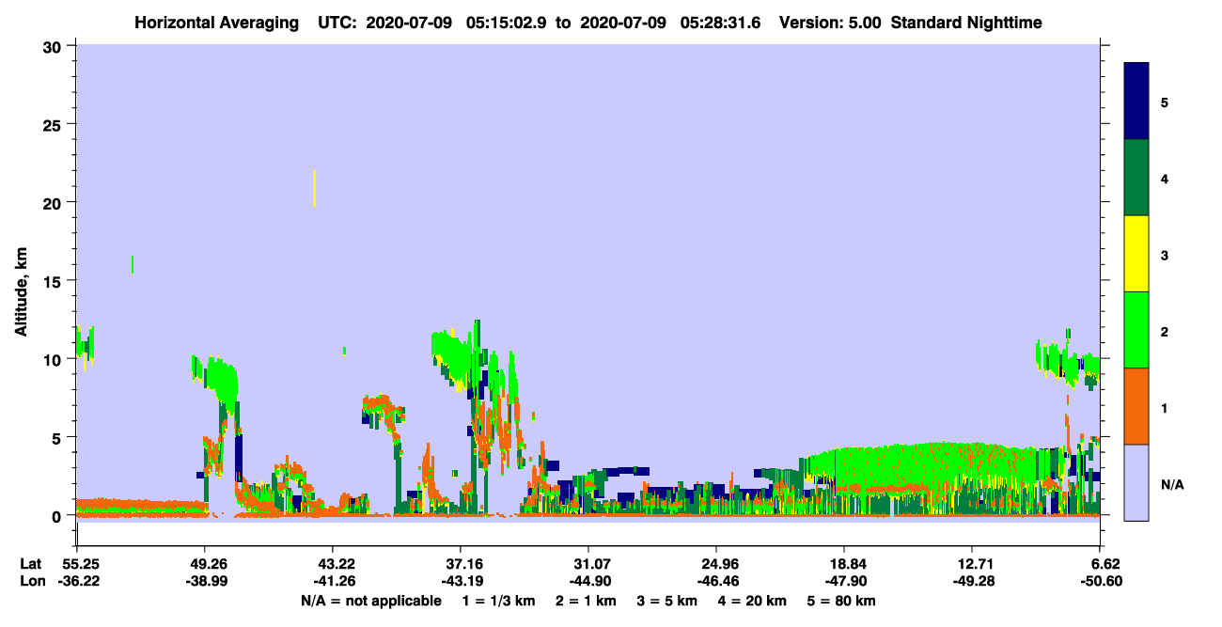This screenshot has height=627, width=1222.
Task: Click the 'Standard Nighttime' text
Action: (x=966, y=22)
